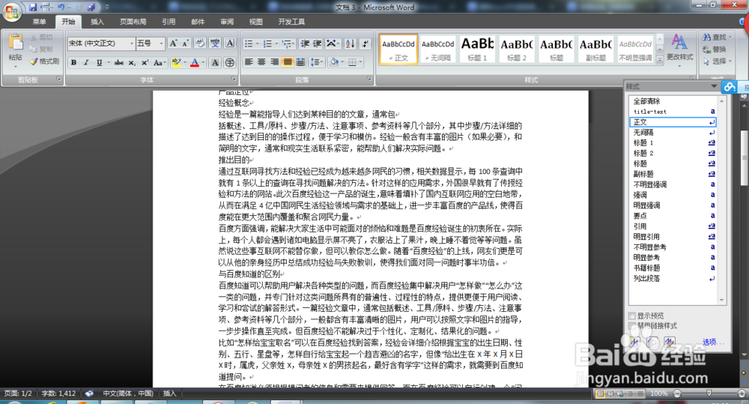The height and width of the screenshot is (404, 749).
Task: Toggle 插入 insert mode in status bar
Action: click(x=169, y=394)
